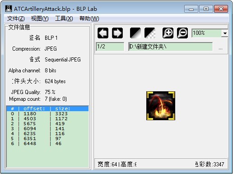233x174 pixels.
Task: Click the 100% zoom level field
Action: [x=206, y=33]
